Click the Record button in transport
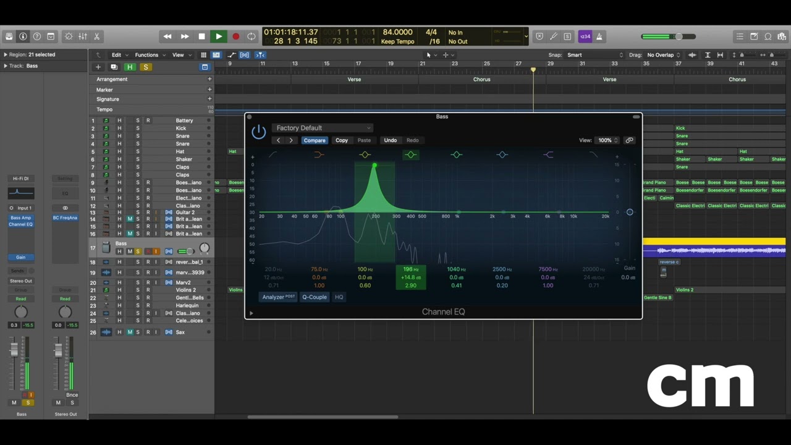Viewport: 791px width, 445px height. coord(235,36)
